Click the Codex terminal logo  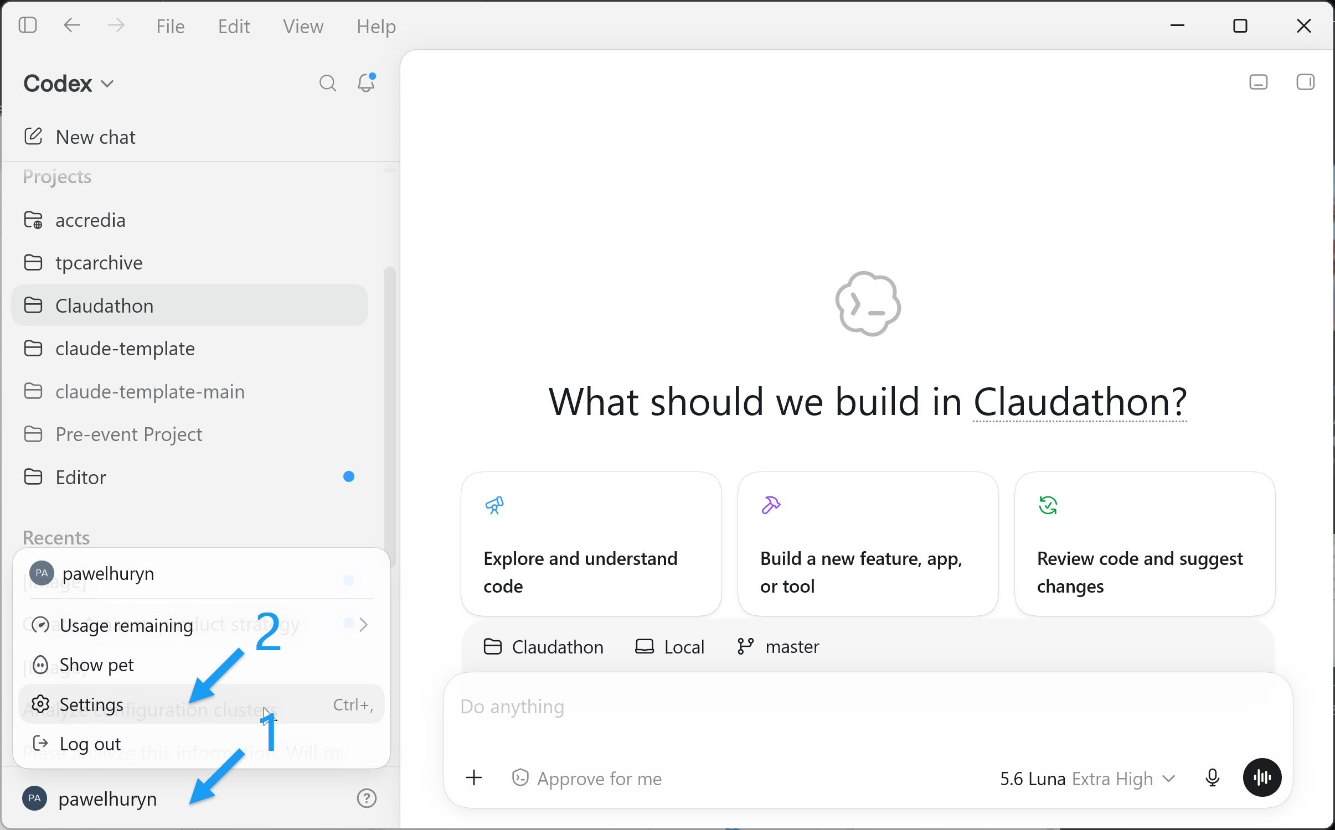click(868, 304)
